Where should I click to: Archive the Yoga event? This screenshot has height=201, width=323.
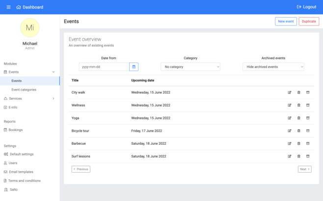[308, 118]
